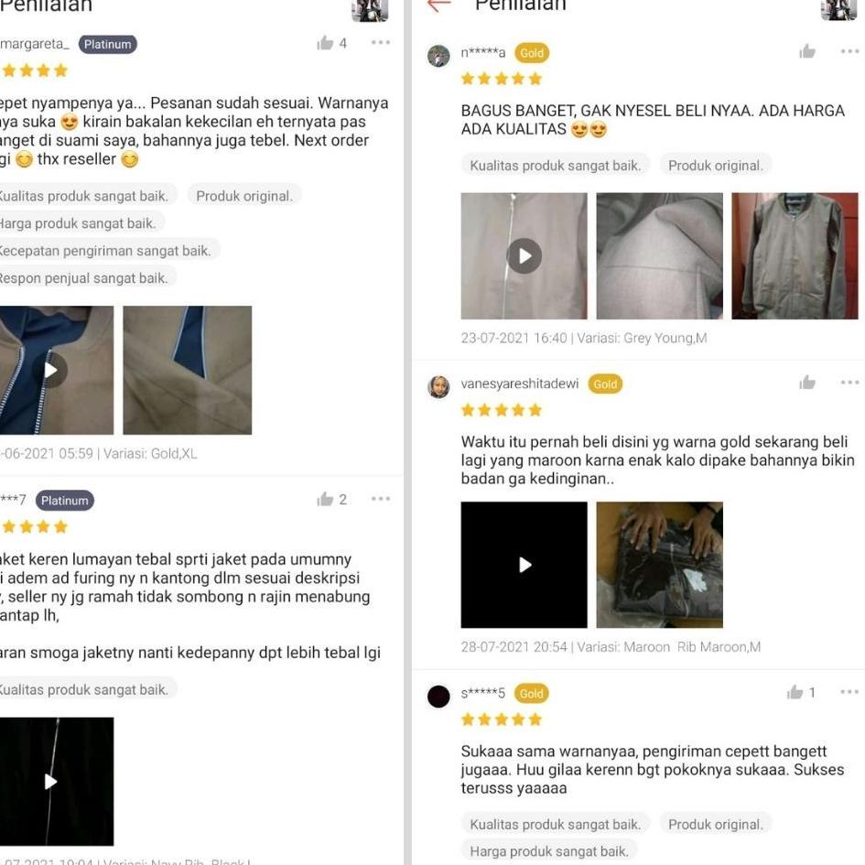The image size is (865, 865).
Task: Tap the back arrow beside Penilaian
Action: (439, 5)
